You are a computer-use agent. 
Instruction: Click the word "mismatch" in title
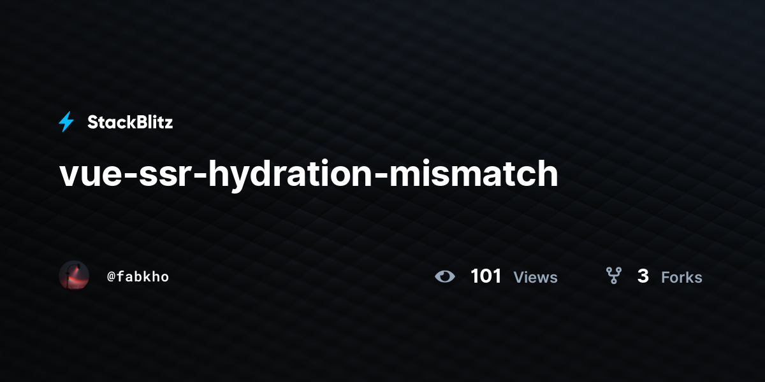click(474, 174)
